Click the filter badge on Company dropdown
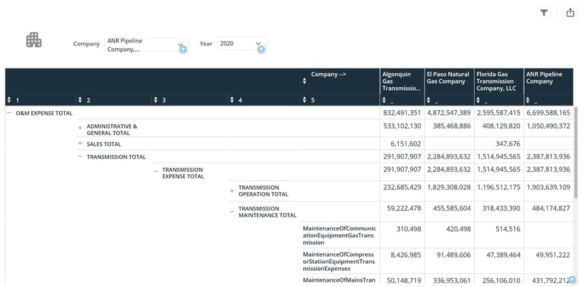This screenshot has height=287, width=583. click(x=183, y=49)
